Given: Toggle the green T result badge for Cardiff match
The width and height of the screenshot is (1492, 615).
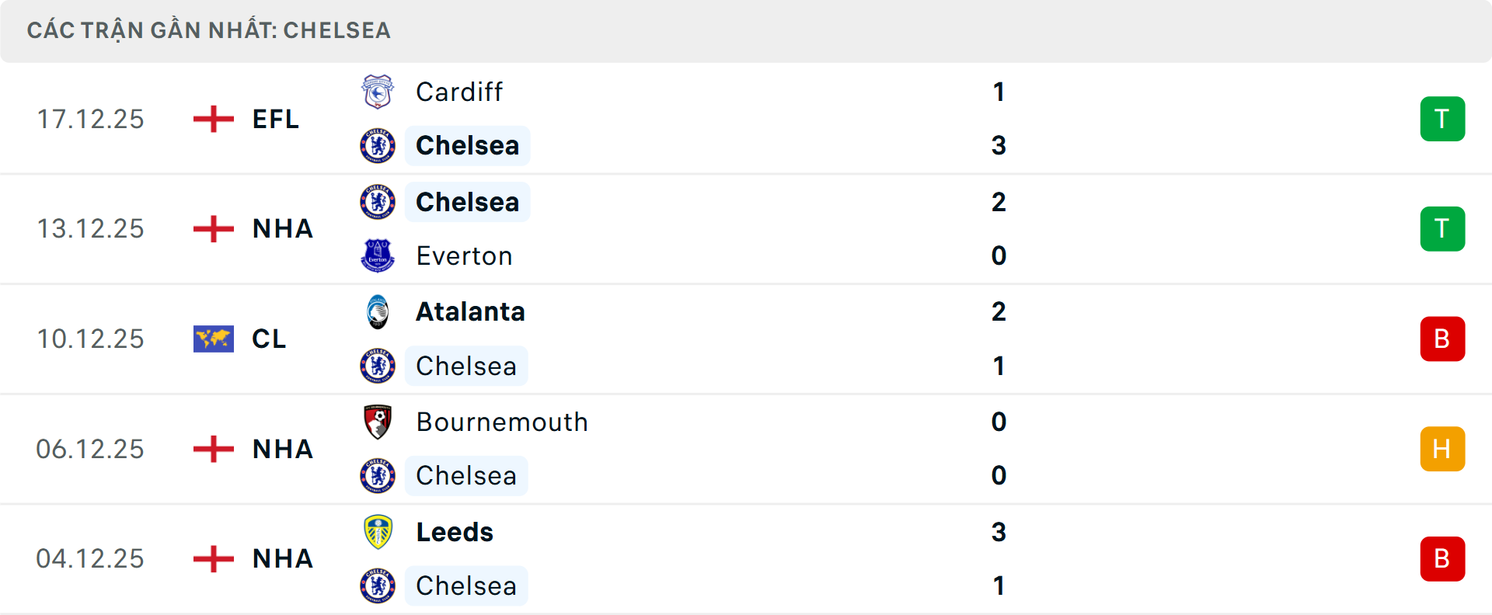Looking at the screenshot, I should pos(1442,118).
